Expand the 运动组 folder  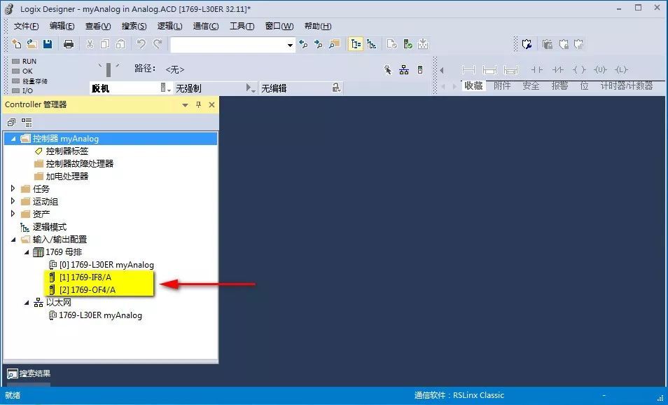pos(13,201)
